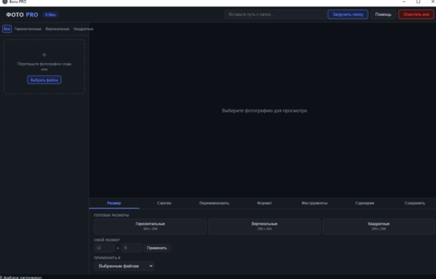Screen dimensions: 436x279
Task: Click the ПРИМЕНИТЬ К section label
Action: [108, 258]
